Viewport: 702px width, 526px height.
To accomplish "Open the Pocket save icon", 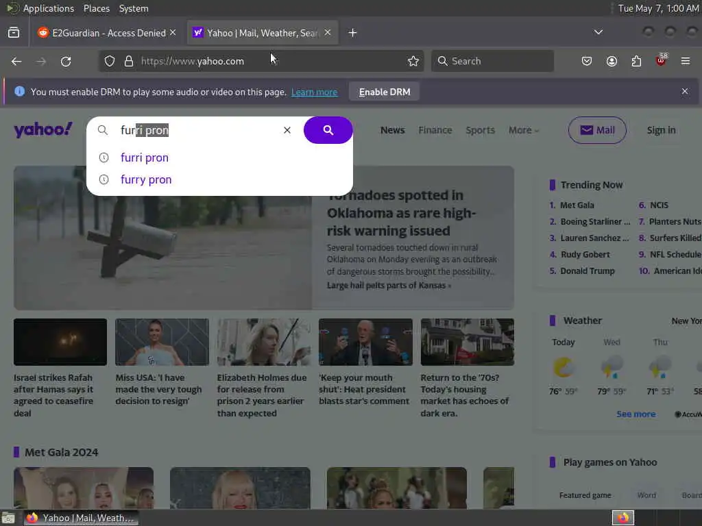I will click(587, 61).
